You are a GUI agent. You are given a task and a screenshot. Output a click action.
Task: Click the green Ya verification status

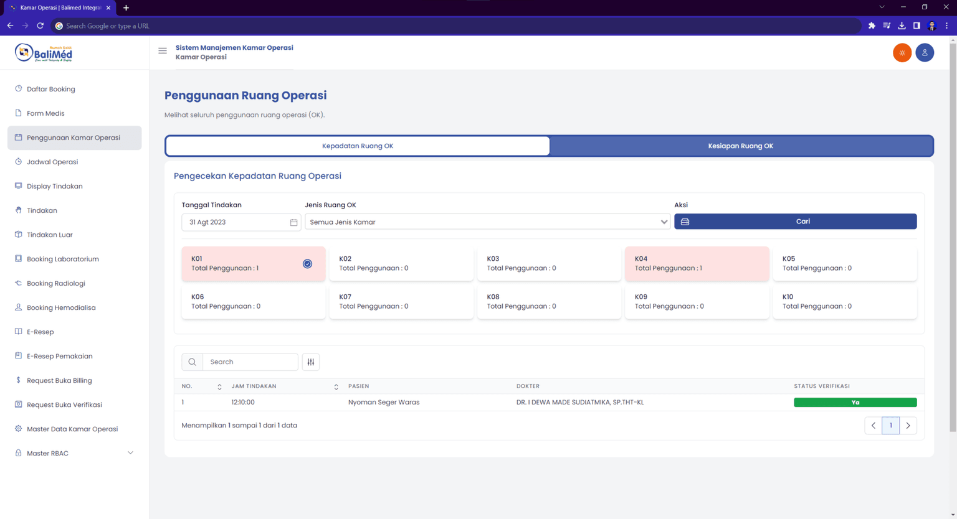[x=855, y=403]
